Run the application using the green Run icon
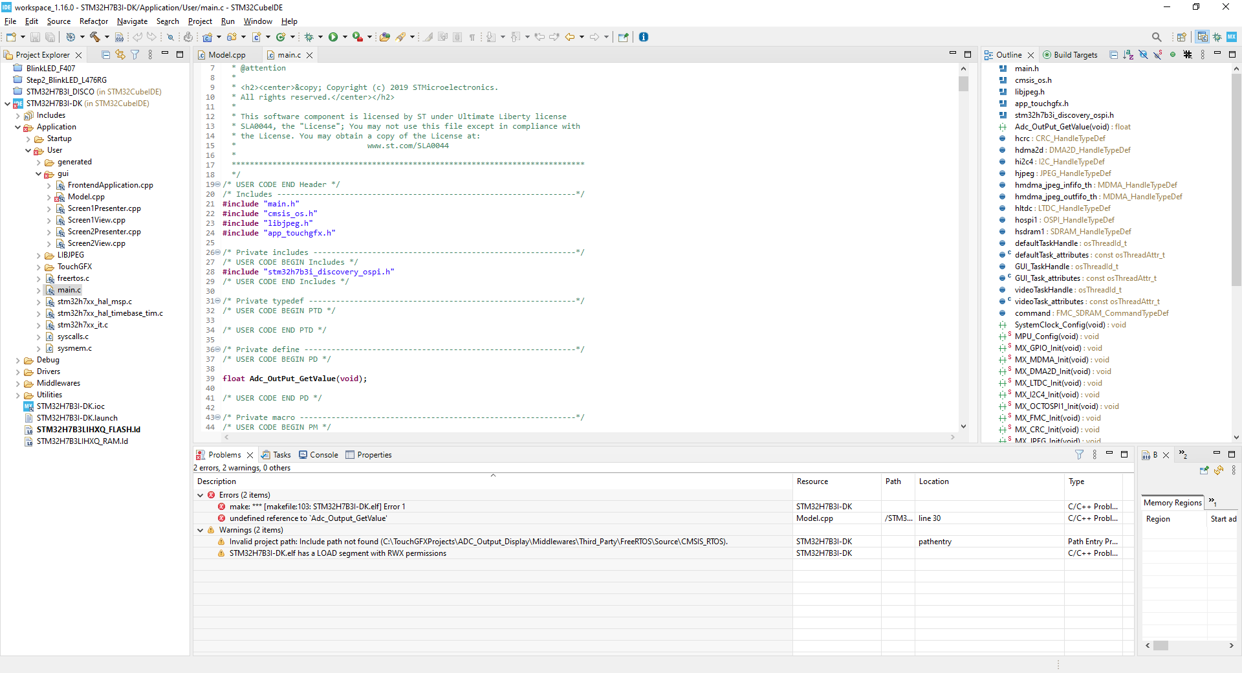Screen dimensions: 1242x673 tap(334, 37)
